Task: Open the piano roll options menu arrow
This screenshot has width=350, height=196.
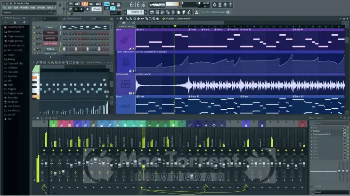Action: pos(34,63)
